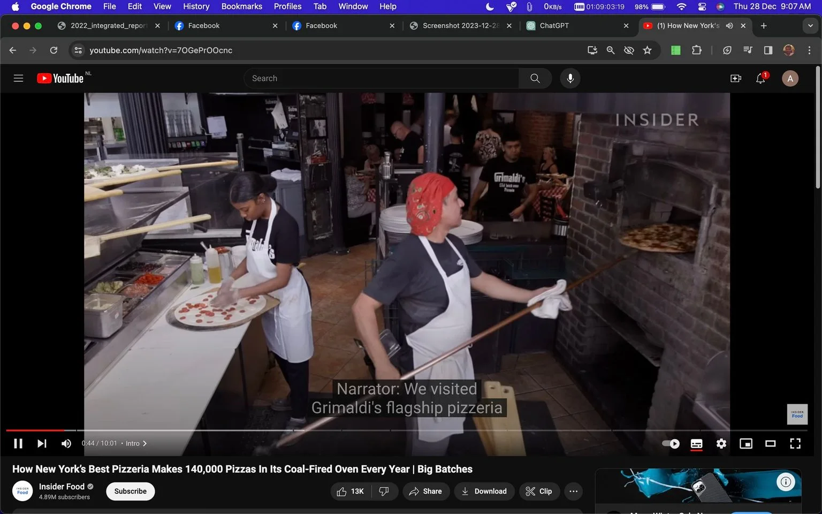Toggle the autoplay switch
822x514 pixels.
tap(671, 443)
